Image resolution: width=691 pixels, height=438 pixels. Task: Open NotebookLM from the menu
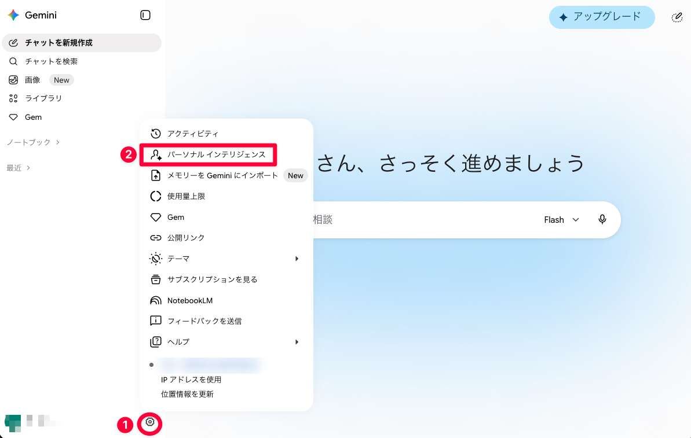[226, 300]
